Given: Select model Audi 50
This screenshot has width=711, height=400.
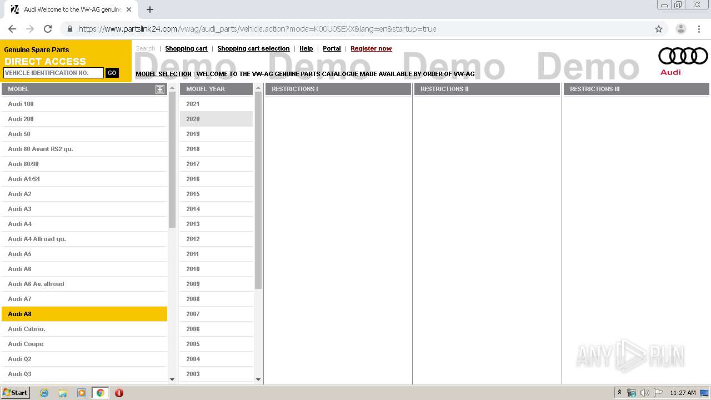Looking at the screenshot, I should click(84, 134).
